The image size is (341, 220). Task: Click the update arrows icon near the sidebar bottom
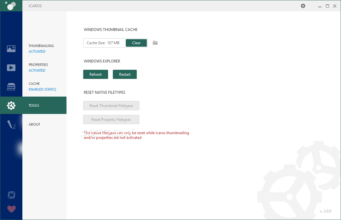11,195
